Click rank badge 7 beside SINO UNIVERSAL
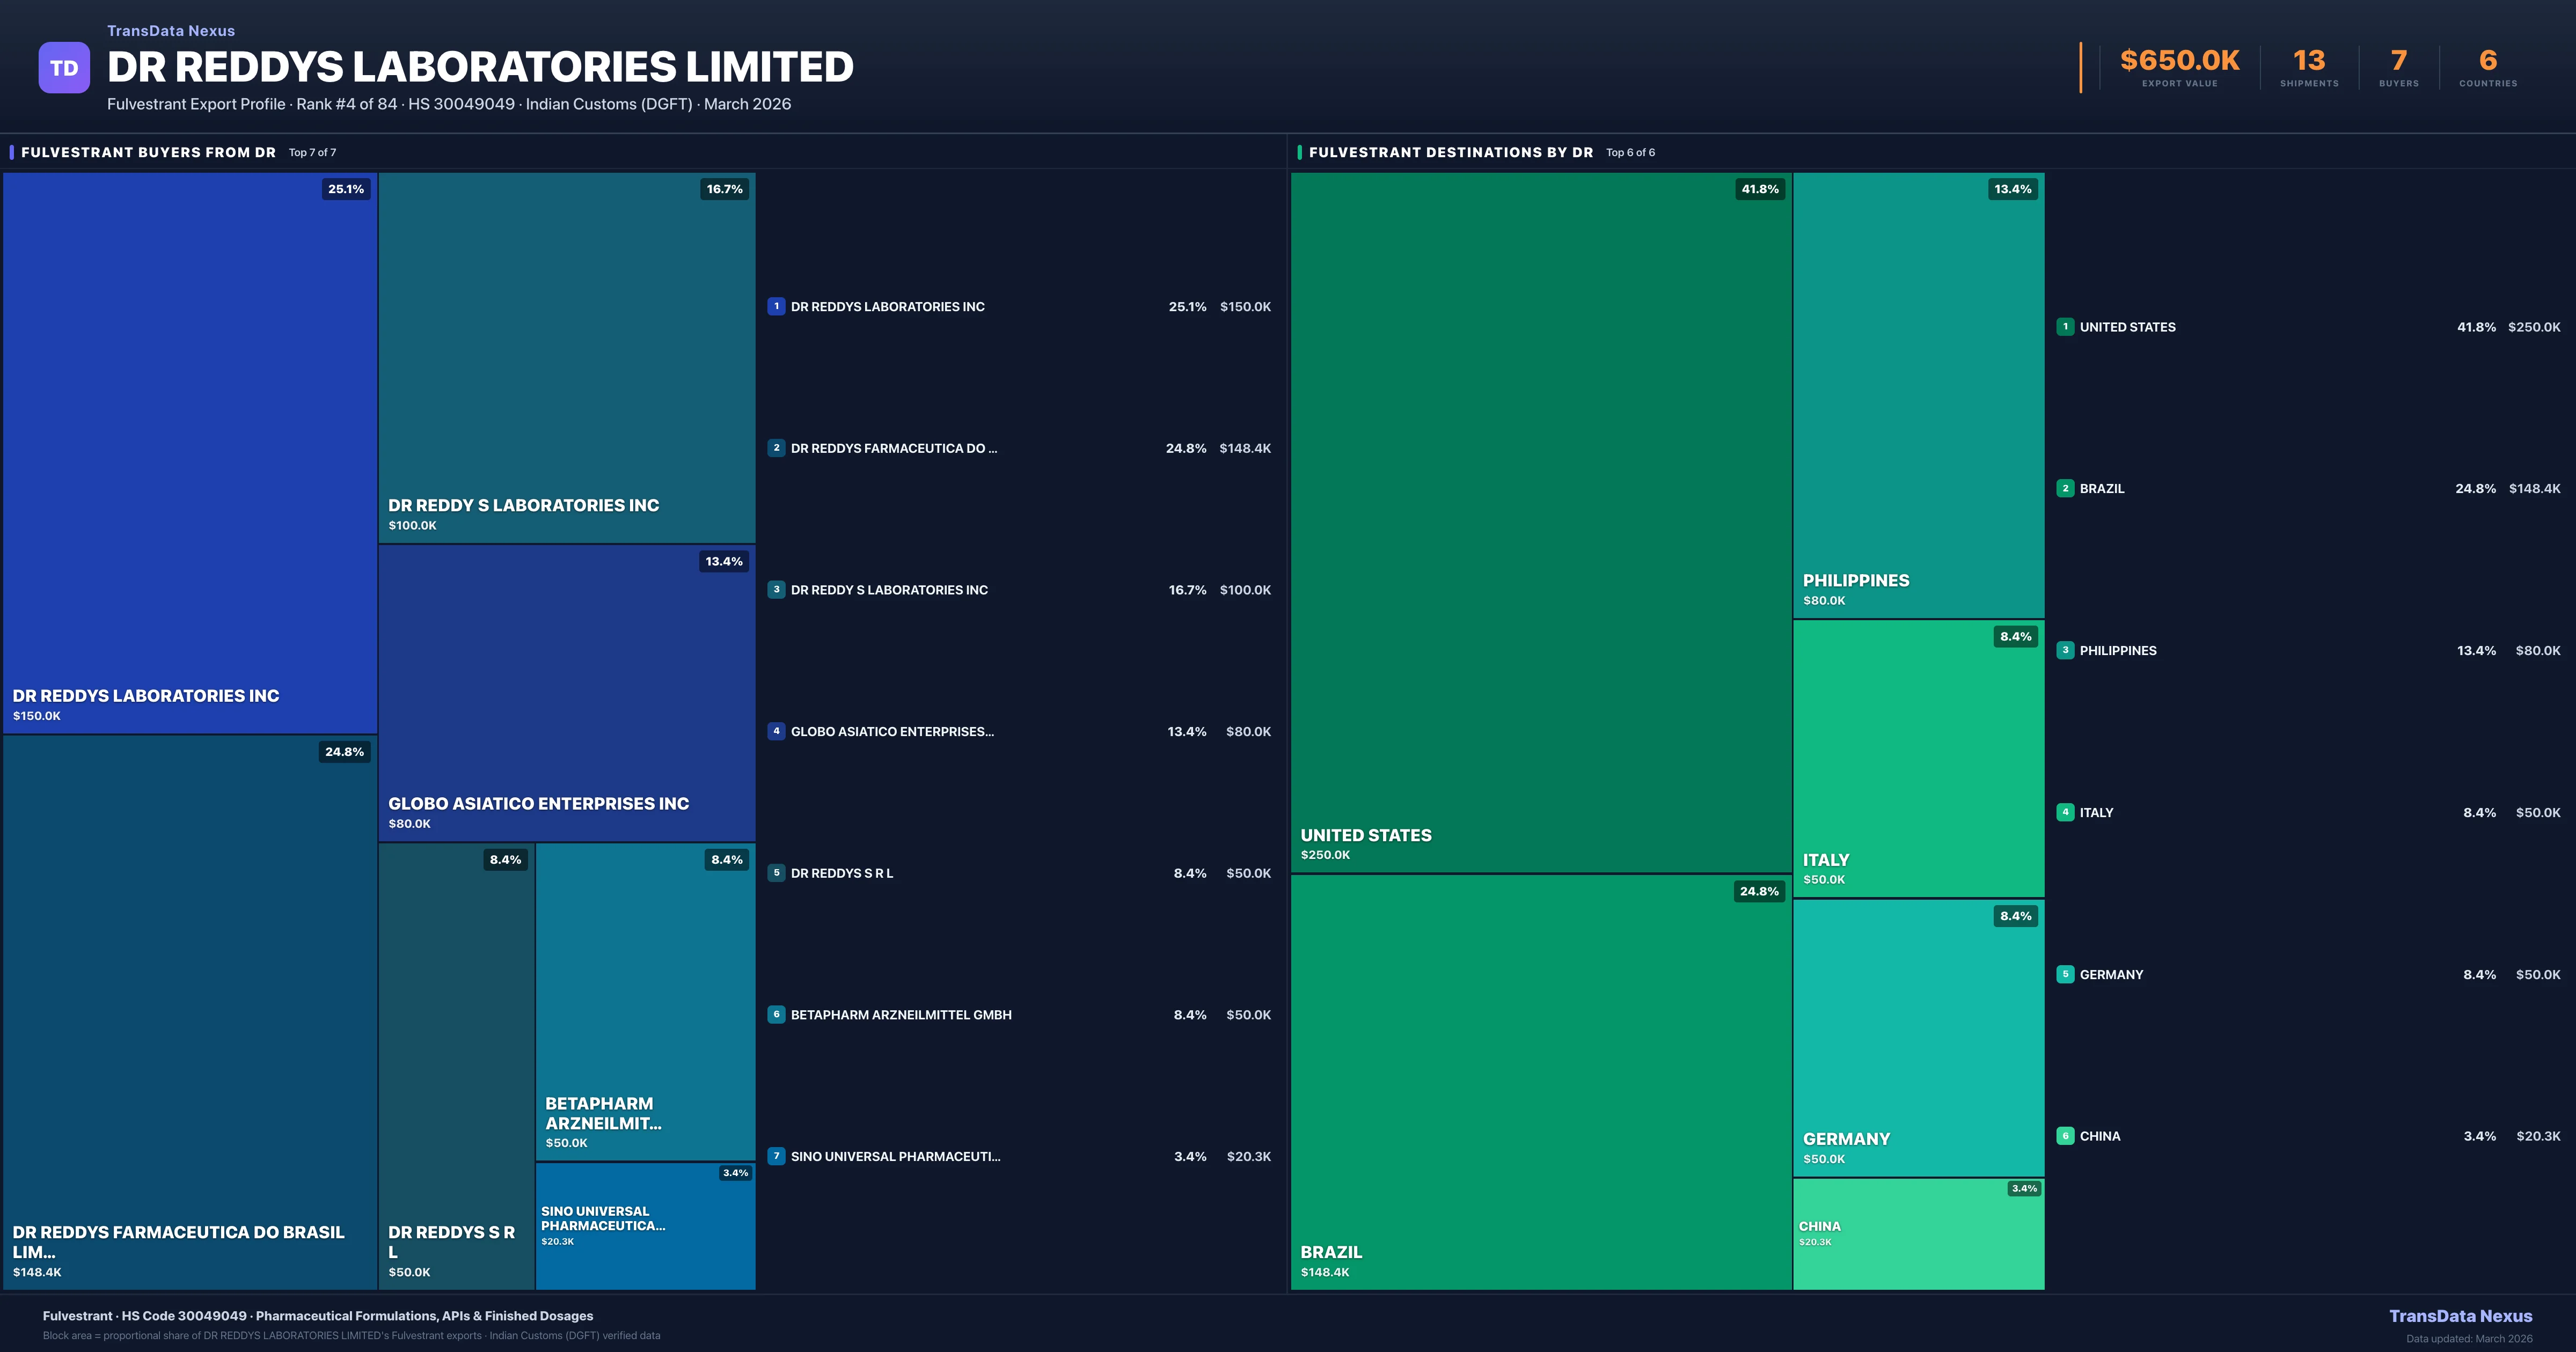 pos(776,1156)
